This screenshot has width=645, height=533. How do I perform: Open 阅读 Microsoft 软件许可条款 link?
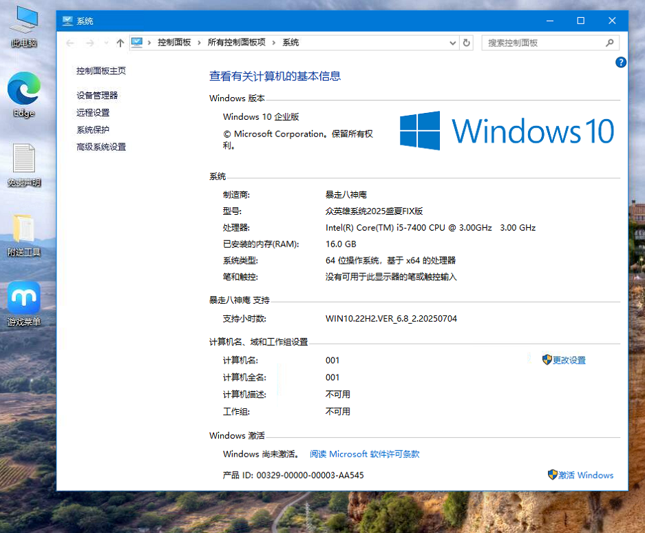pos(364,454)
